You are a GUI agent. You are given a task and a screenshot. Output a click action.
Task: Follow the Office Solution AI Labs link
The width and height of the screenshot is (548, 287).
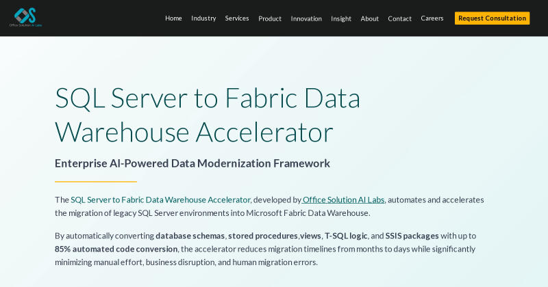tap(343, 200)
